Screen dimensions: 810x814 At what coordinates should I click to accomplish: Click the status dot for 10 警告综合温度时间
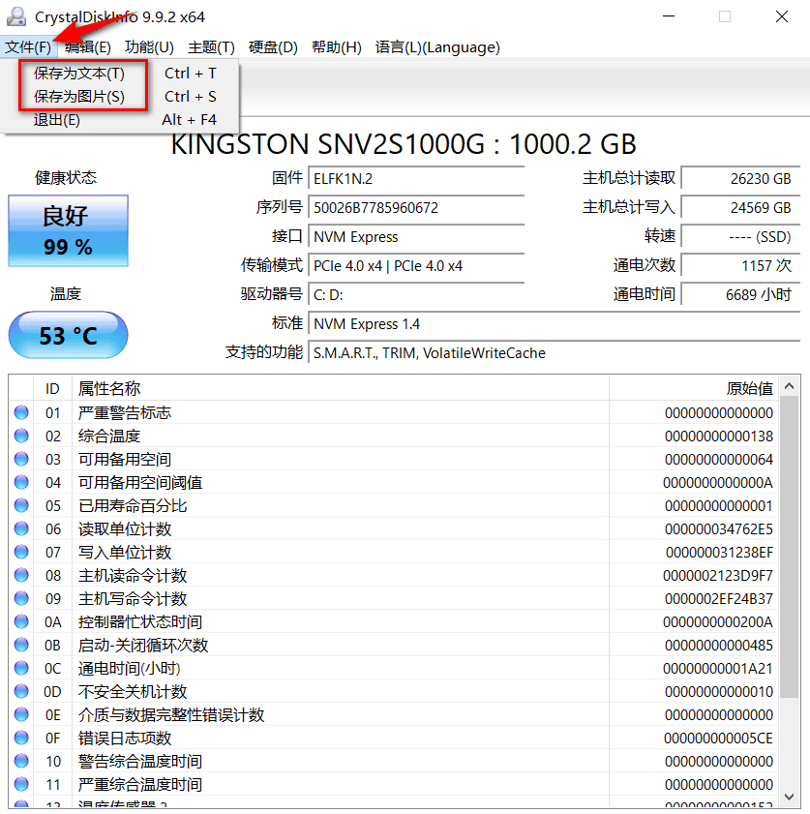tap(21, 761)
